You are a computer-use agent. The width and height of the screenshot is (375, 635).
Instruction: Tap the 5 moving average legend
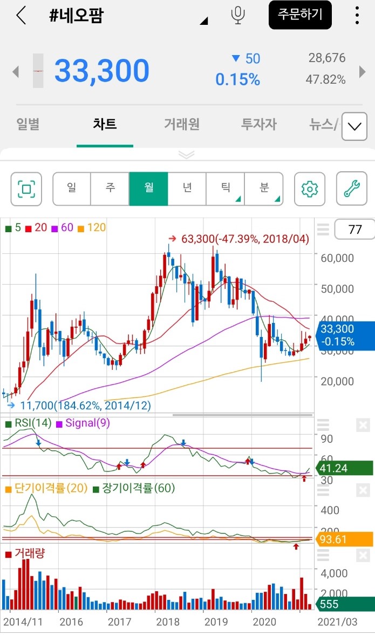13,228
